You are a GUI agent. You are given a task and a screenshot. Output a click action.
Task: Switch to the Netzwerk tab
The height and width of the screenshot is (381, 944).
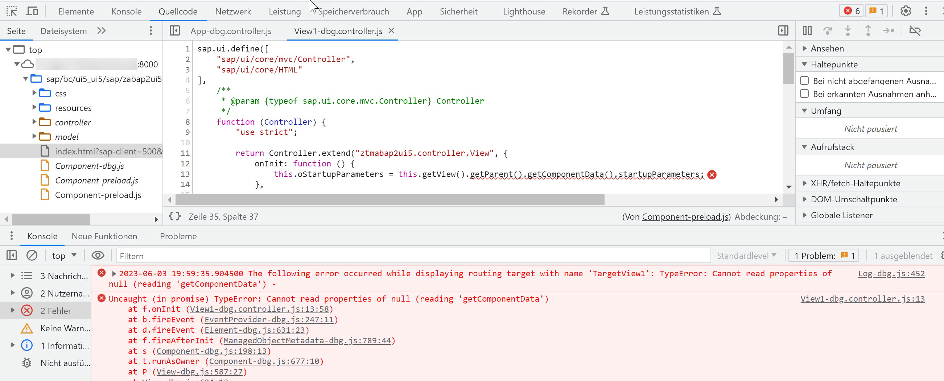point(233,11)
